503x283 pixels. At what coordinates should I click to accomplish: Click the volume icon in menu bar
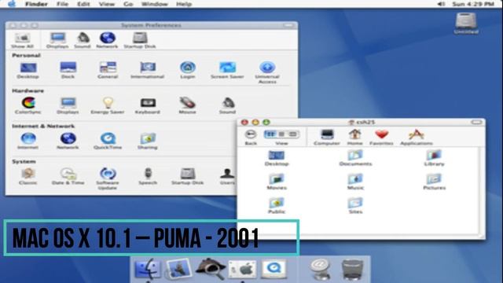pos(442,4)
